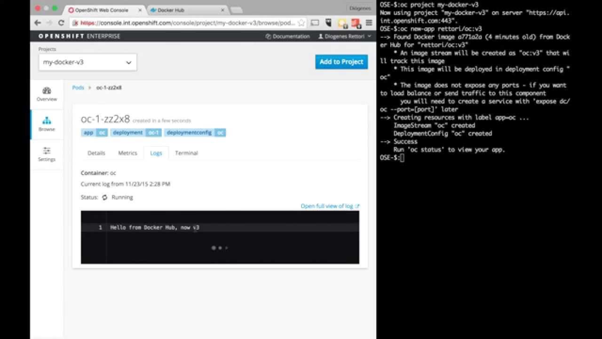Click the Add to Project button
The image size is (602, 339).
(341, 62)
